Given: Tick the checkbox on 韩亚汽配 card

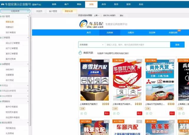Looking at the screenshot, I should click(x=107, y=121).
